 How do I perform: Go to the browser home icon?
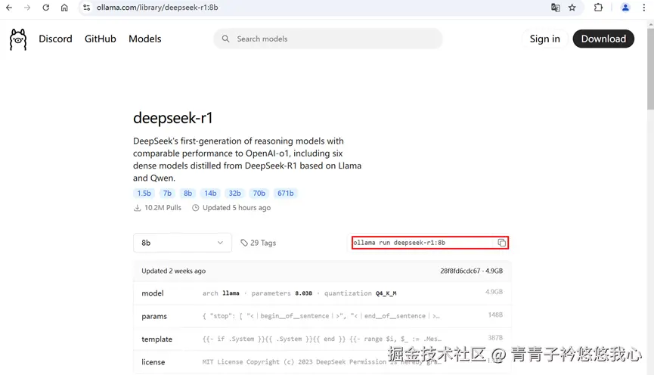(64, 8)
